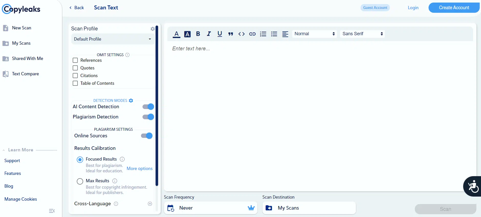Image resolution: width=481 pixels, height=217 pixels.
Task: Show Omit Settings info tooltip
Action: pos(127,55)
